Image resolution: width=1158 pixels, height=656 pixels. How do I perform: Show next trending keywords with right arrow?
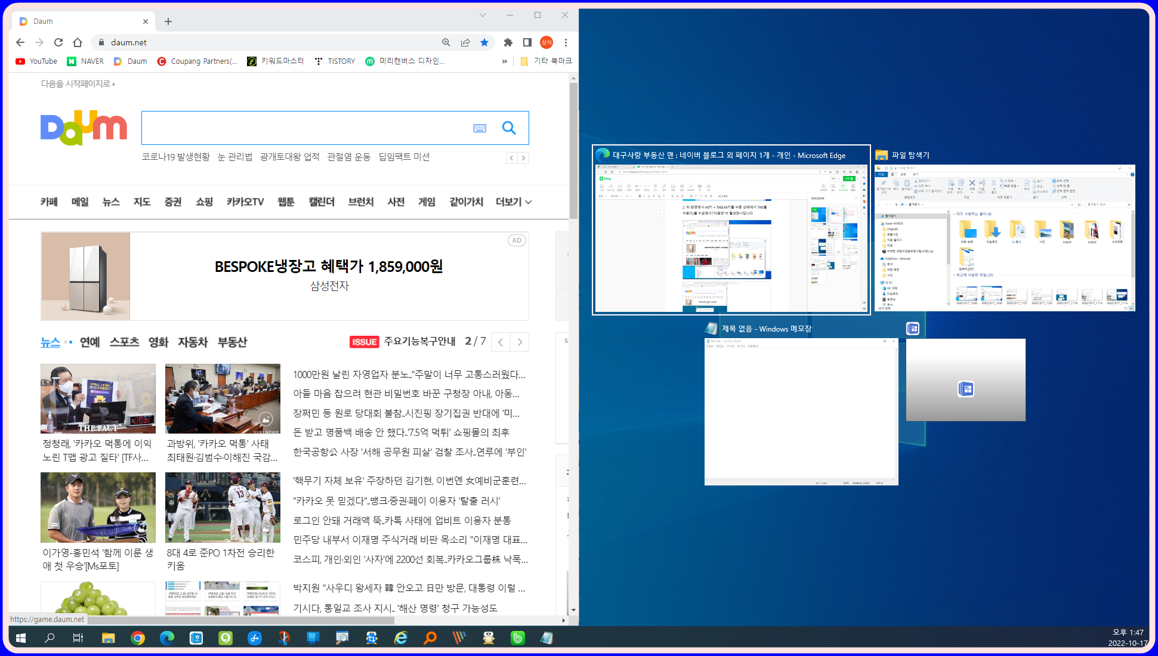[x=523, y=158]
